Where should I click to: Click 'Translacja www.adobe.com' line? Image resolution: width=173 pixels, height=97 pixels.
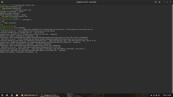(44, 49)
